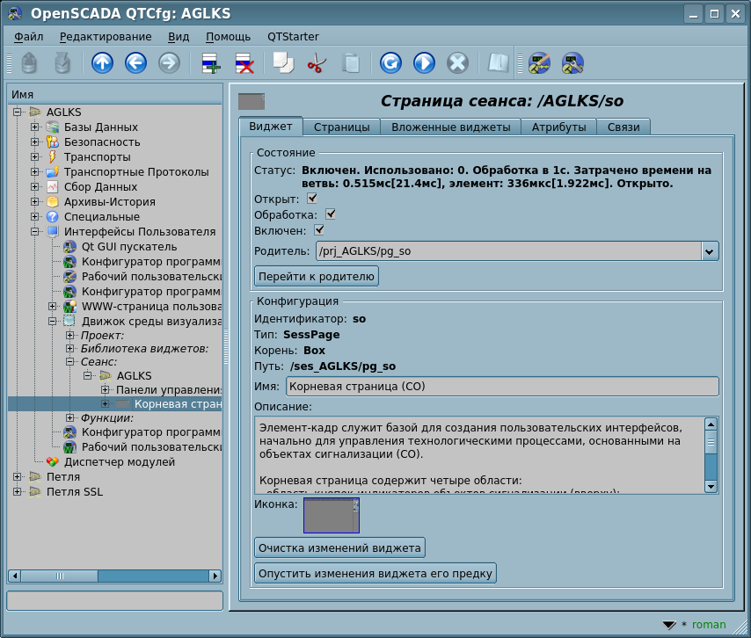
Task: Switch to the Связи tab
Action: 623,127
